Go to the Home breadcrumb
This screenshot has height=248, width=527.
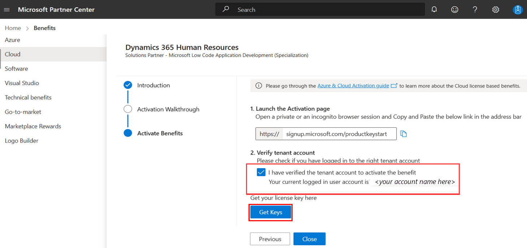click(x=13, y=28)
